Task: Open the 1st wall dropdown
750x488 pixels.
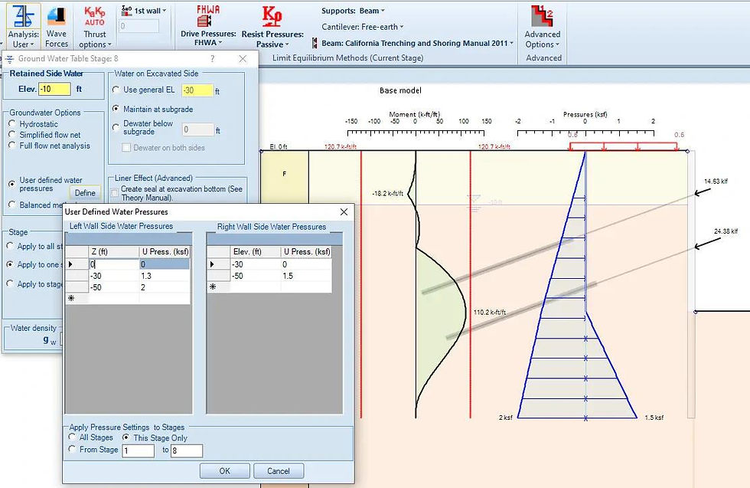Action: (x=144, y=11)
